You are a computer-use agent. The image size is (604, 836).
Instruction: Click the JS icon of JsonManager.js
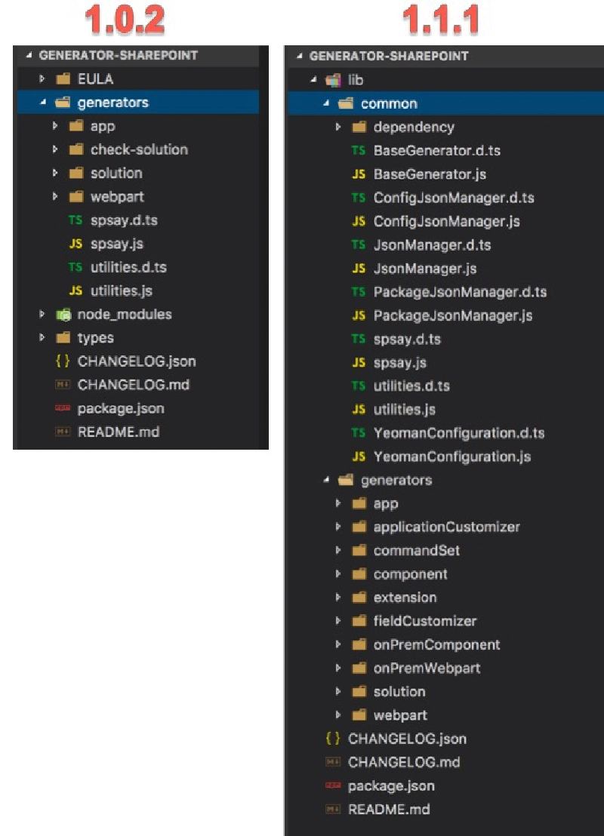(x=359, y=269)
